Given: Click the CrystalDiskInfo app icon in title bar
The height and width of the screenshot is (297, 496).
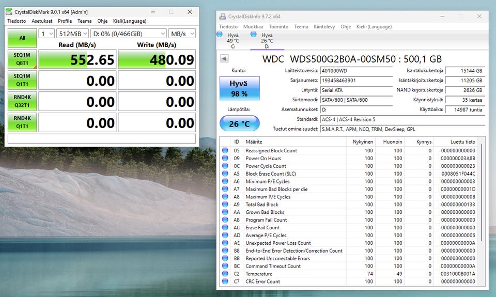Looking at the screenshot, I should point(223,17).
